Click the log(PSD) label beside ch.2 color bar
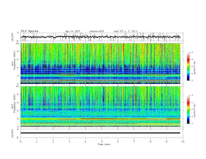 click(195, 110)
